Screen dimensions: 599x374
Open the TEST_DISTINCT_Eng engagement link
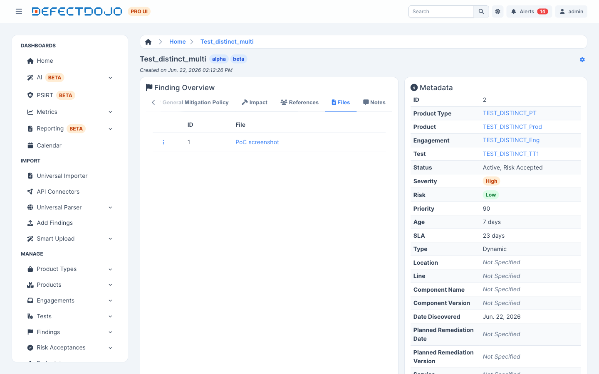point(511,140)
